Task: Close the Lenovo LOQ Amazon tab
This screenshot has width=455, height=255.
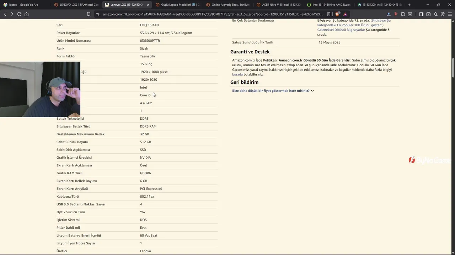Action: [x=148, y=5]
